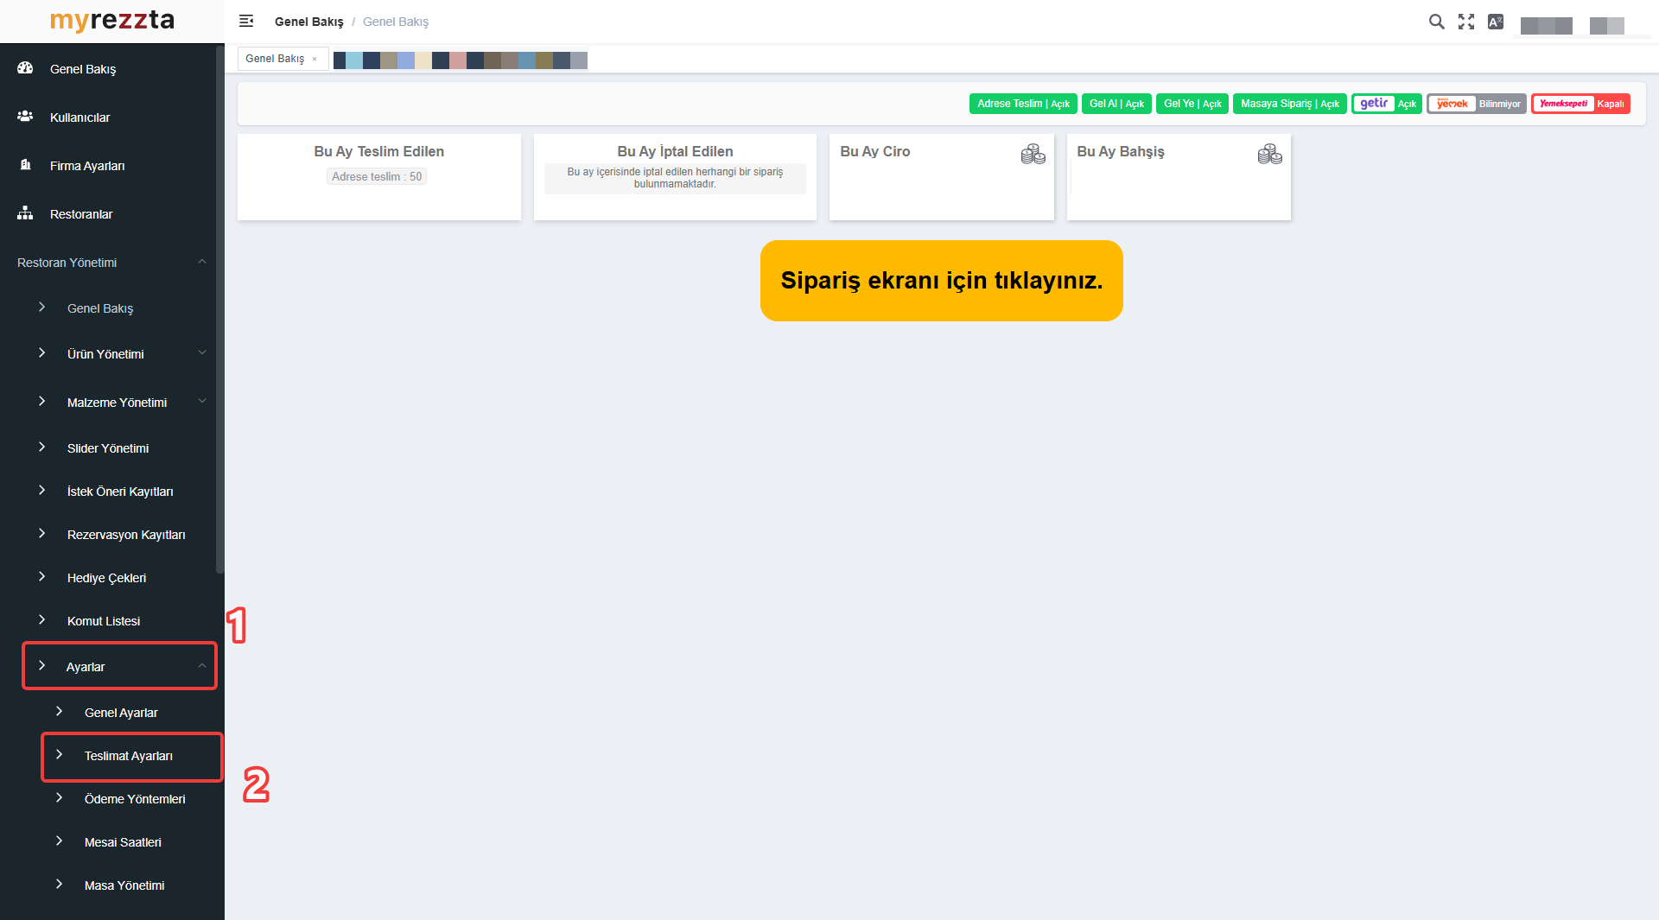Click Sipariş ekranı için tıklayınız button
Screen dimensions: 1659x920
(x=941, y=281)
